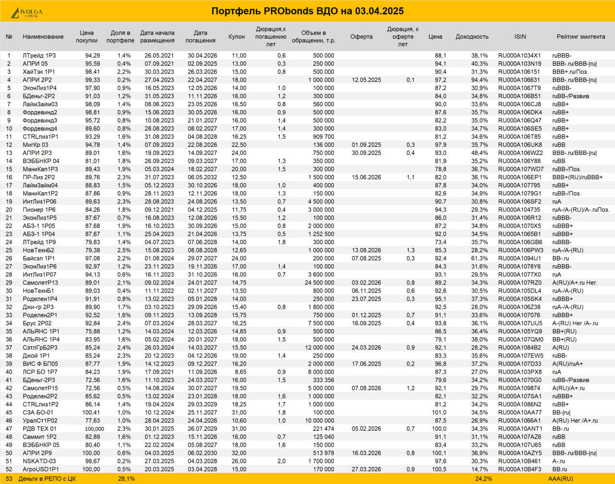Click the 'Оферта' column header

point(361,36)
